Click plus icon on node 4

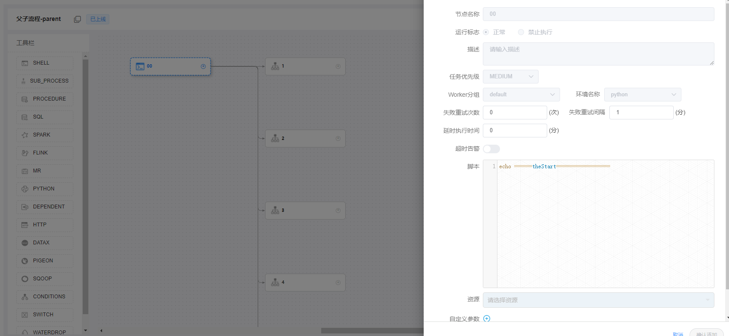tap(338, 282)
